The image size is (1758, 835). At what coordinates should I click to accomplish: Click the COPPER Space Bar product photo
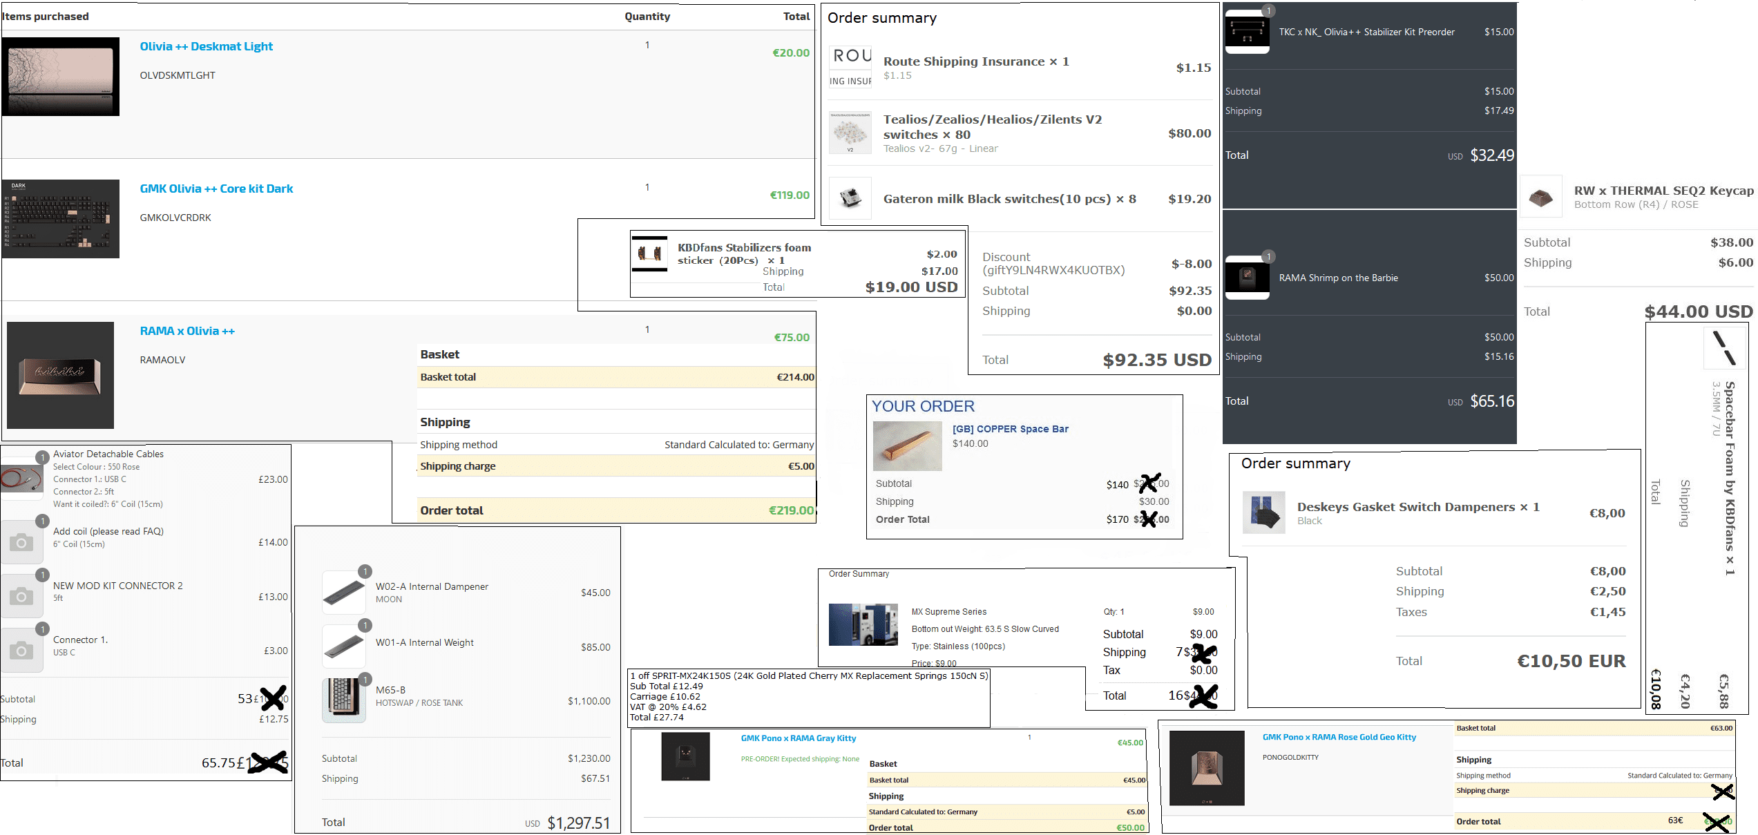coord(907,445)
